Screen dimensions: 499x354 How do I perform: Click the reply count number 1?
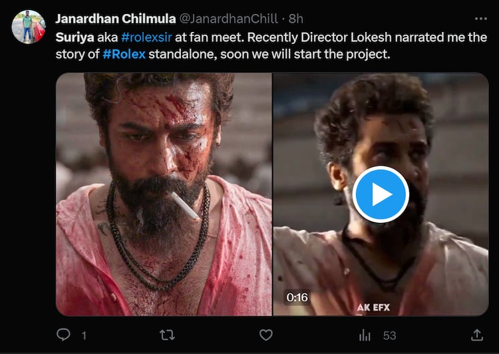[x=84, y=335]
